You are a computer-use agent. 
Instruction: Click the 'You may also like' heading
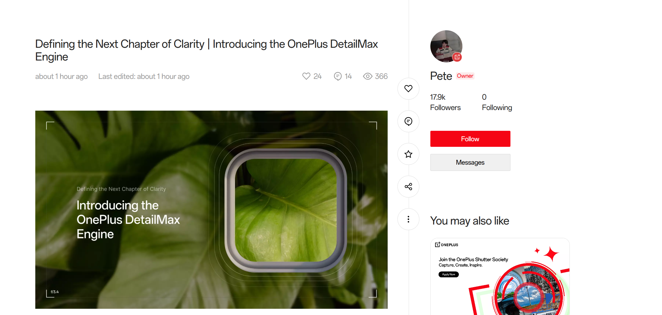tap(470, 221)
